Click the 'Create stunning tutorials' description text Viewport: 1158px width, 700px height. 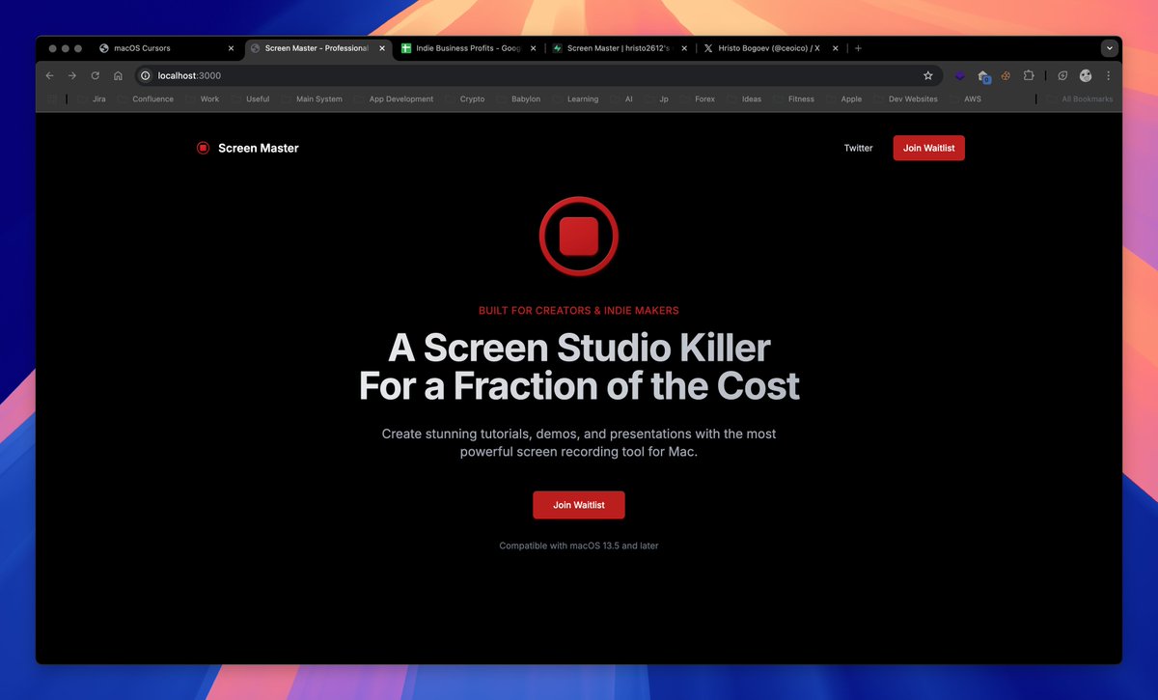click(x=579, y=442)
